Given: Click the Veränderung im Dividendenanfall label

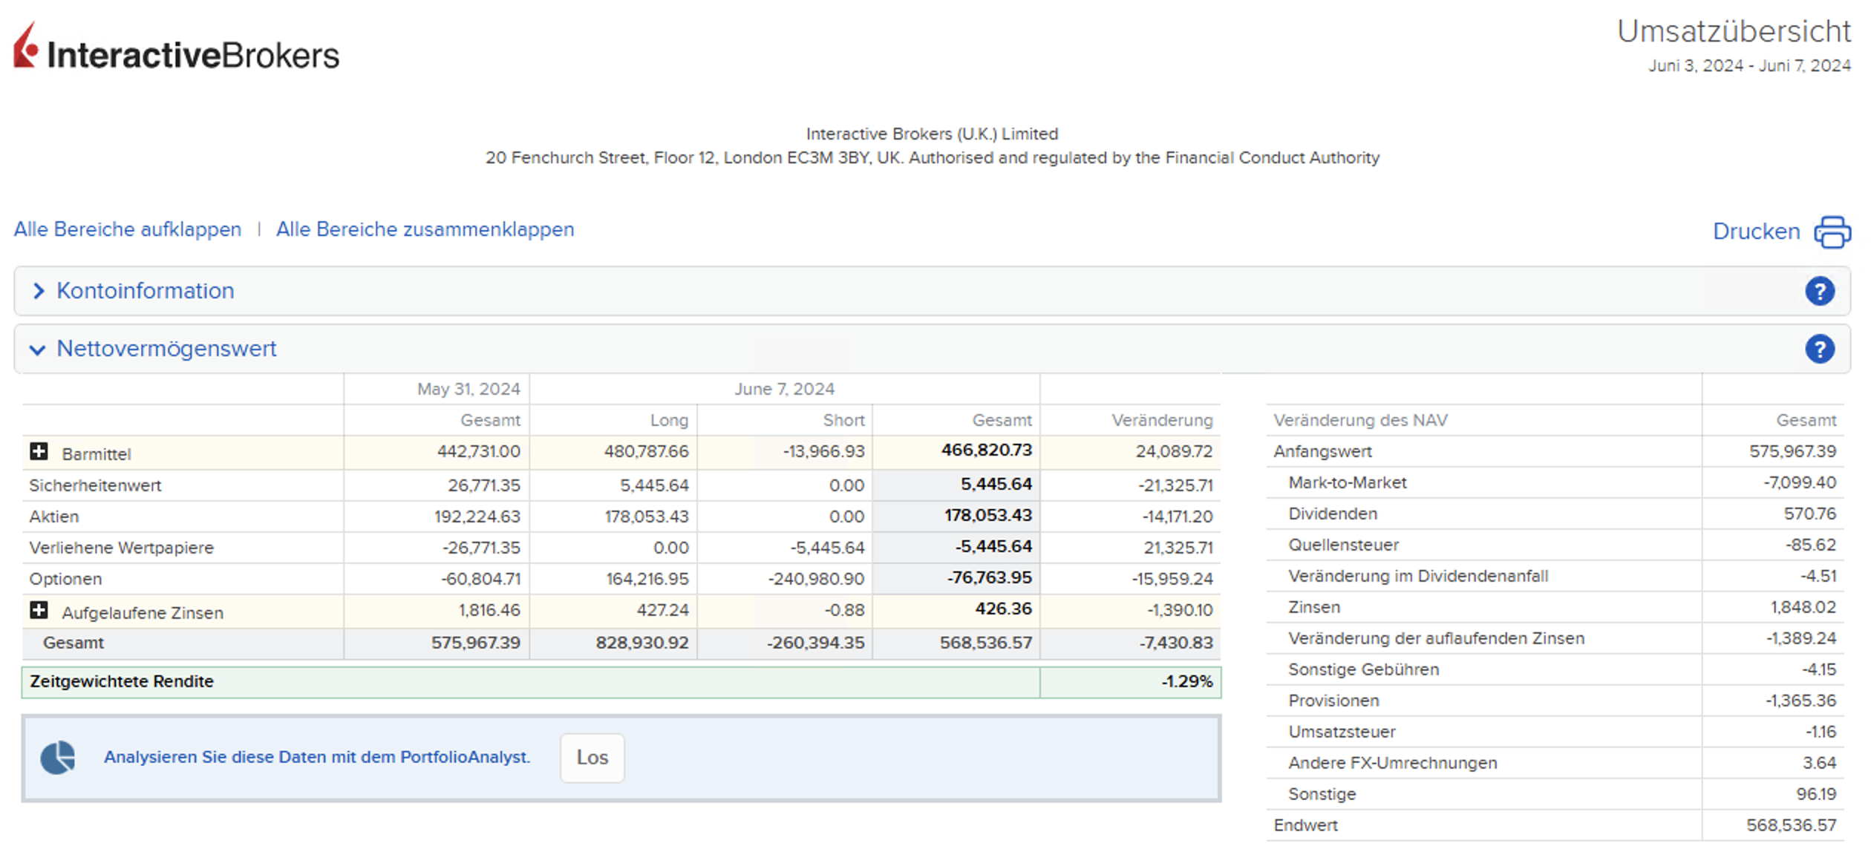Looking at the screenshot, I should 1418,576.
